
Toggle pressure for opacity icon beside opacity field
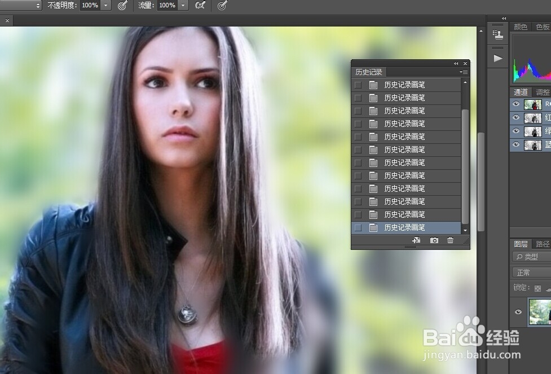(x=122, y=5)
